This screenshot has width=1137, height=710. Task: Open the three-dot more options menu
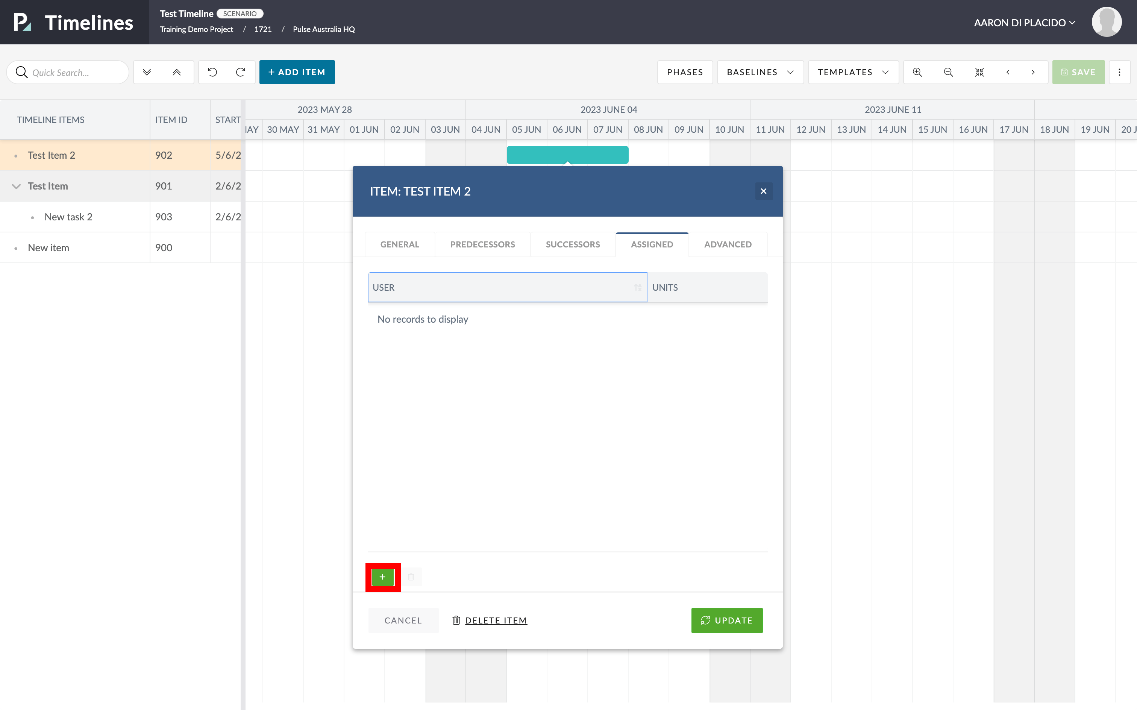(1119, 72)
